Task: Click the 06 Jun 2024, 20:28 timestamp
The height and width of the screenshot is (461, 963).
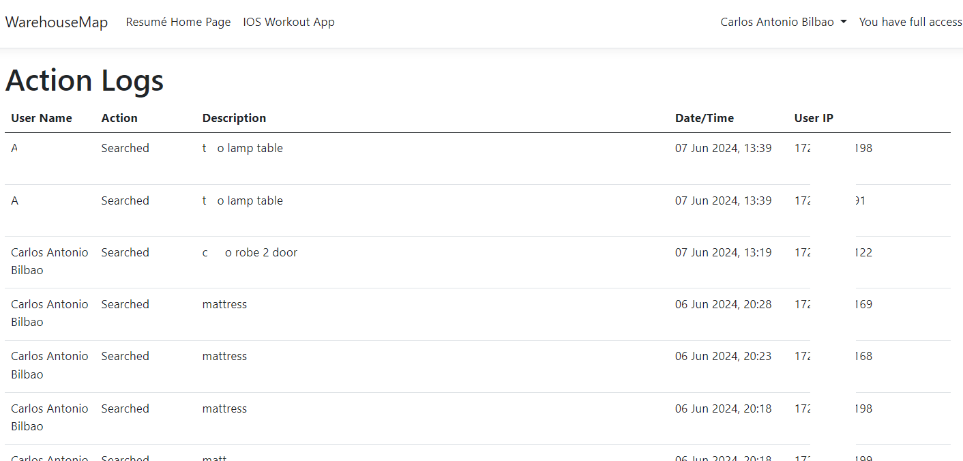Action: tap(723, 304)
